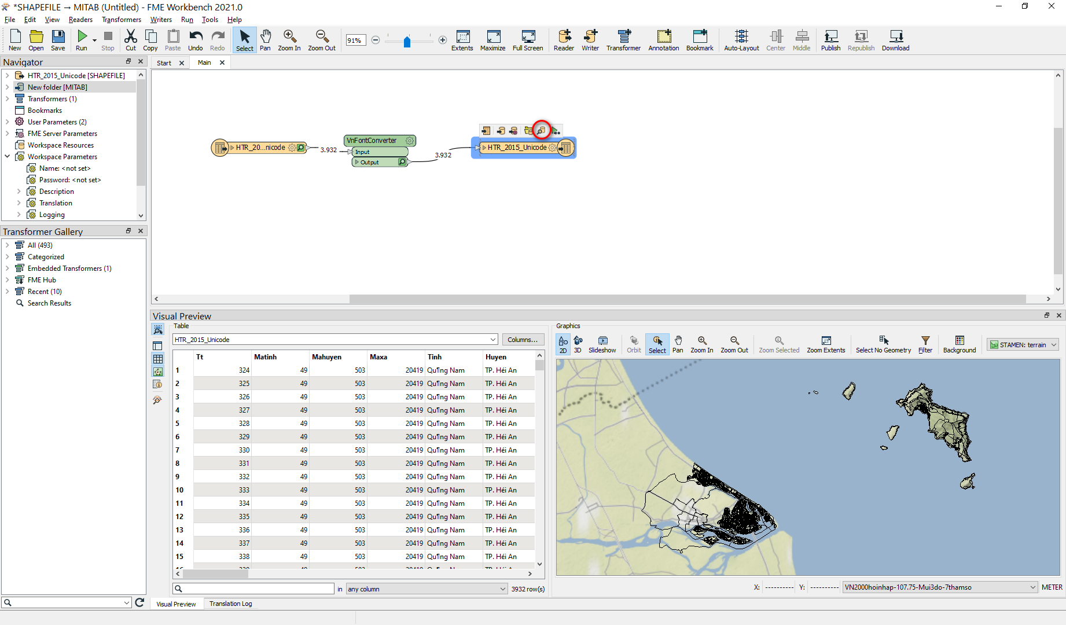Expand the HTR_2015_Unicode [SHAPEFILE] node
This screenshot has width=1066, height=625.
7,75
